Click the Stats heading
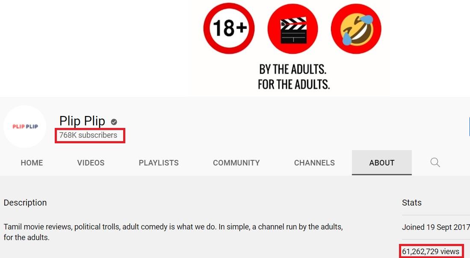 [x=411, y=203]
